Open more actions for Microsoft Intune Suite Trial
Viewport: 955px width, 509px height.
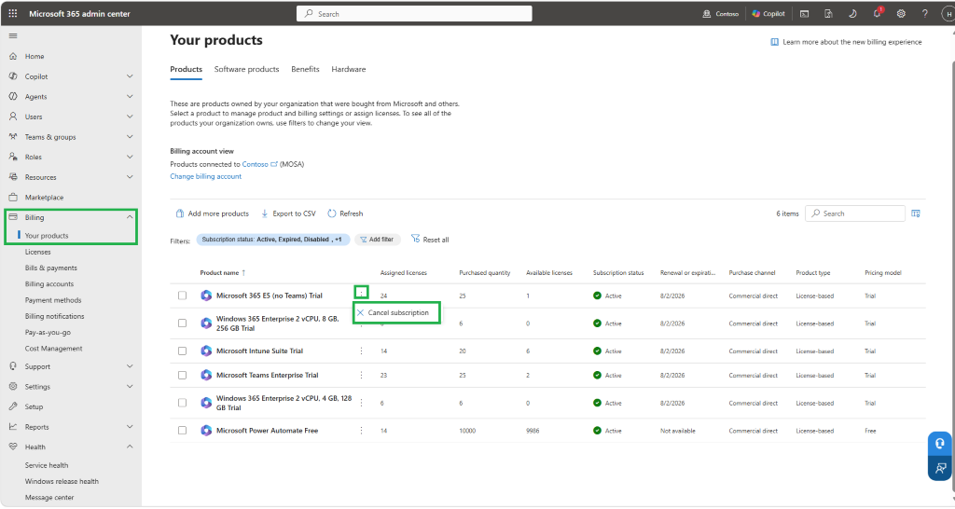pos(361,351)
